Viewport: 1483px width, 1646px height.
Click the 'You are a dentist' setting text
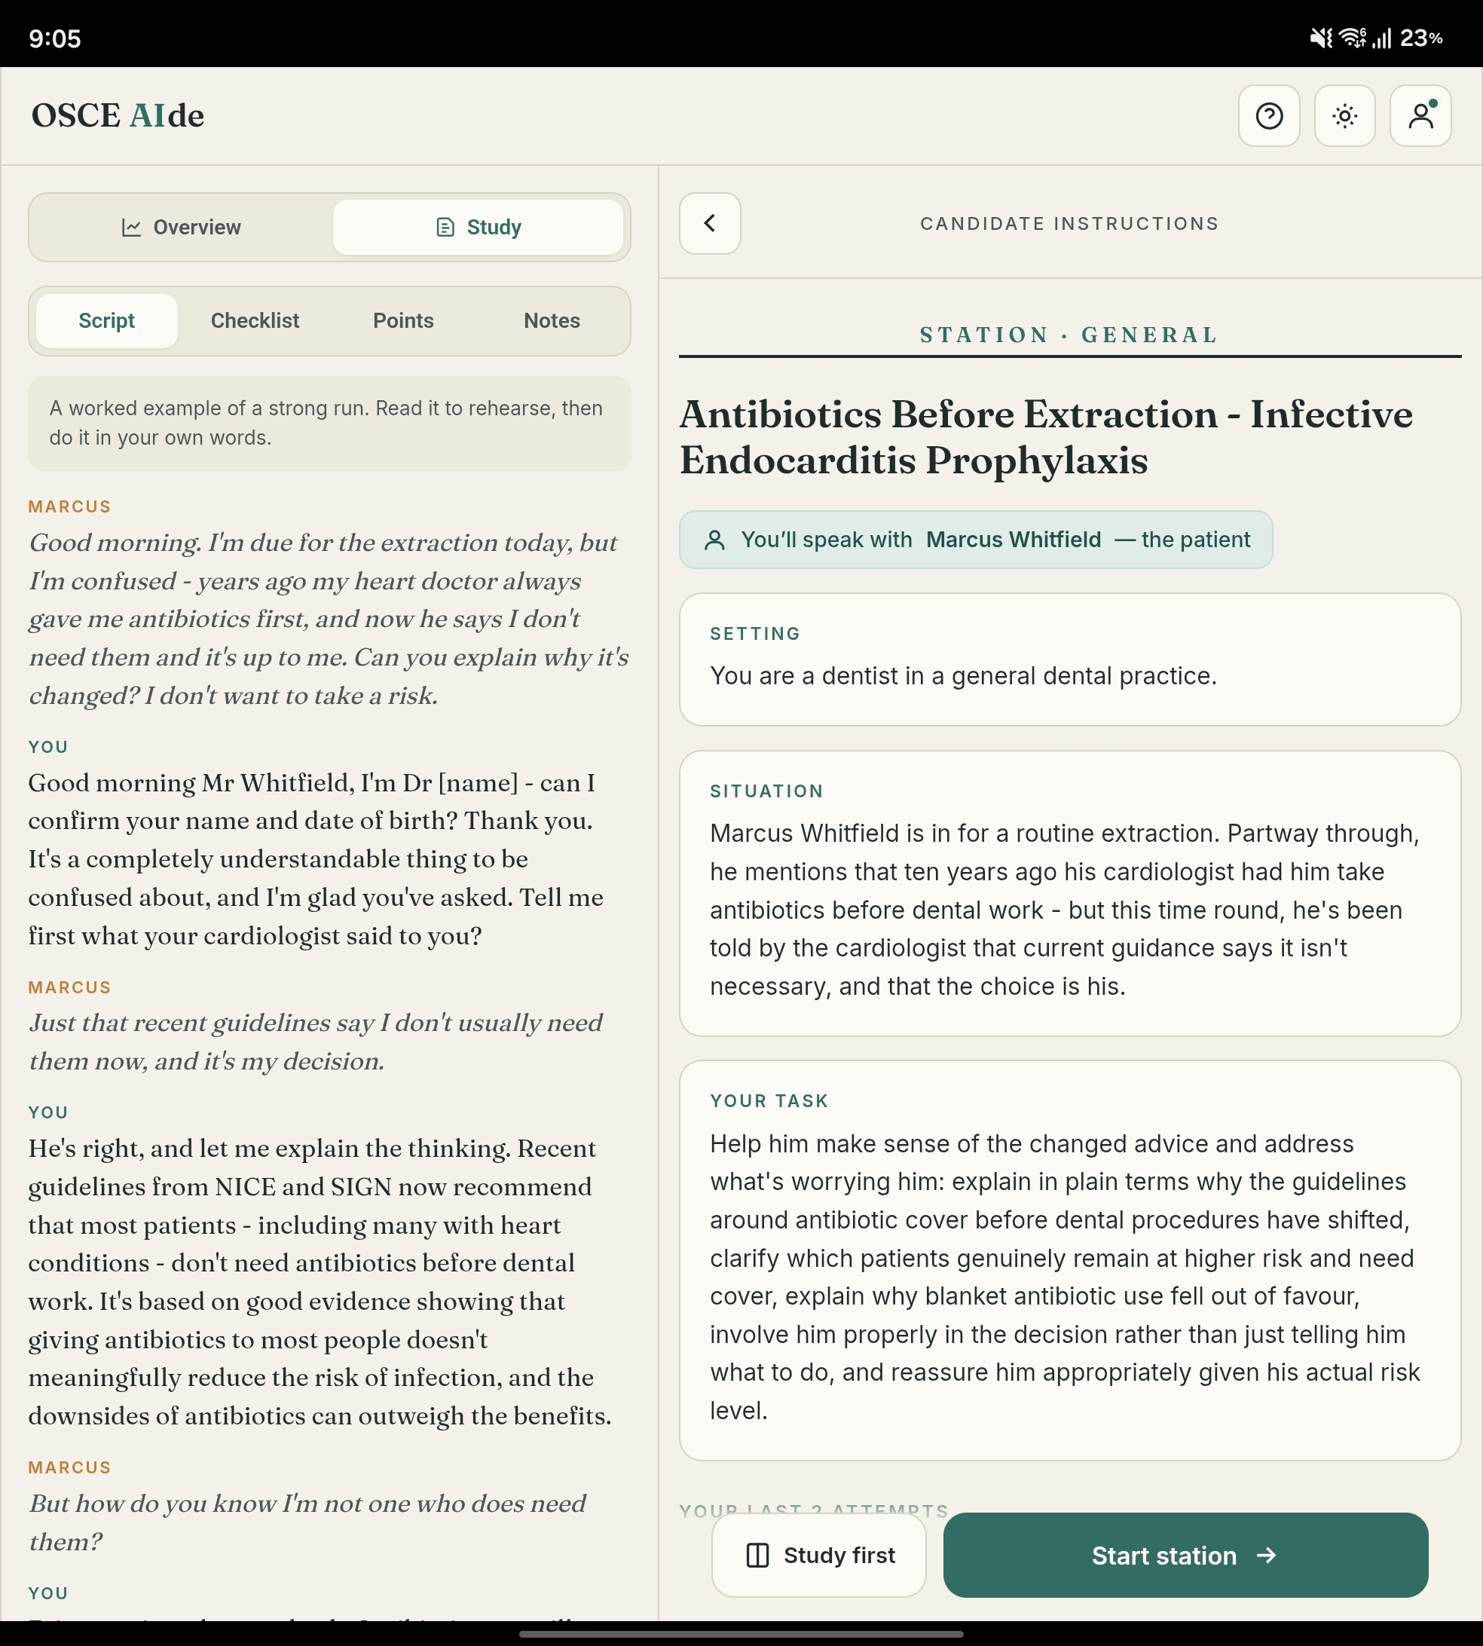tap(963, 675)
